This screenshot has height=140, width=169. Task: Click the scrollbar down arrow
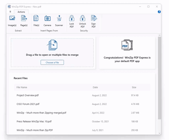159,133
